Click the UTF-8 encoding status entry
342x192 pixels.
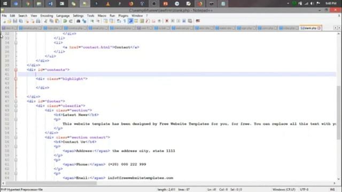pos(304,190)
